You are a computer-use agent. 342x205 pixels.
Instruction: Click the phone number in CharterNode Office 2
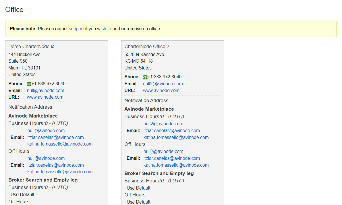pyautogui.click(x=165, y=77)
